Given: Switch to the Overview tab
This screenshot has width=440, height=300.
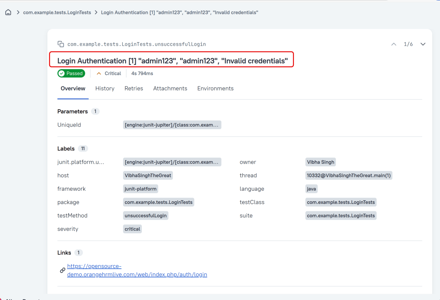Looking at the screenshot, I should point(73,89).
